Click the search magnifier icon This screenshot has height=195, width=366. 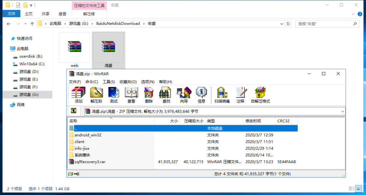coord(355,24)
